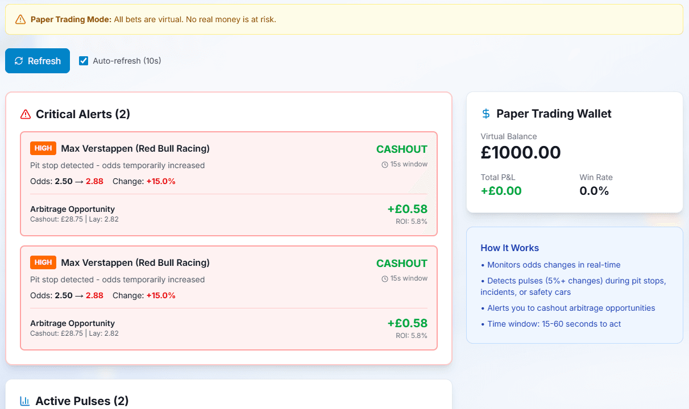Select the dollar icon beside Paper Trading Wallet
The width and height of the screenshot is (689, 409).
[485, 114]
